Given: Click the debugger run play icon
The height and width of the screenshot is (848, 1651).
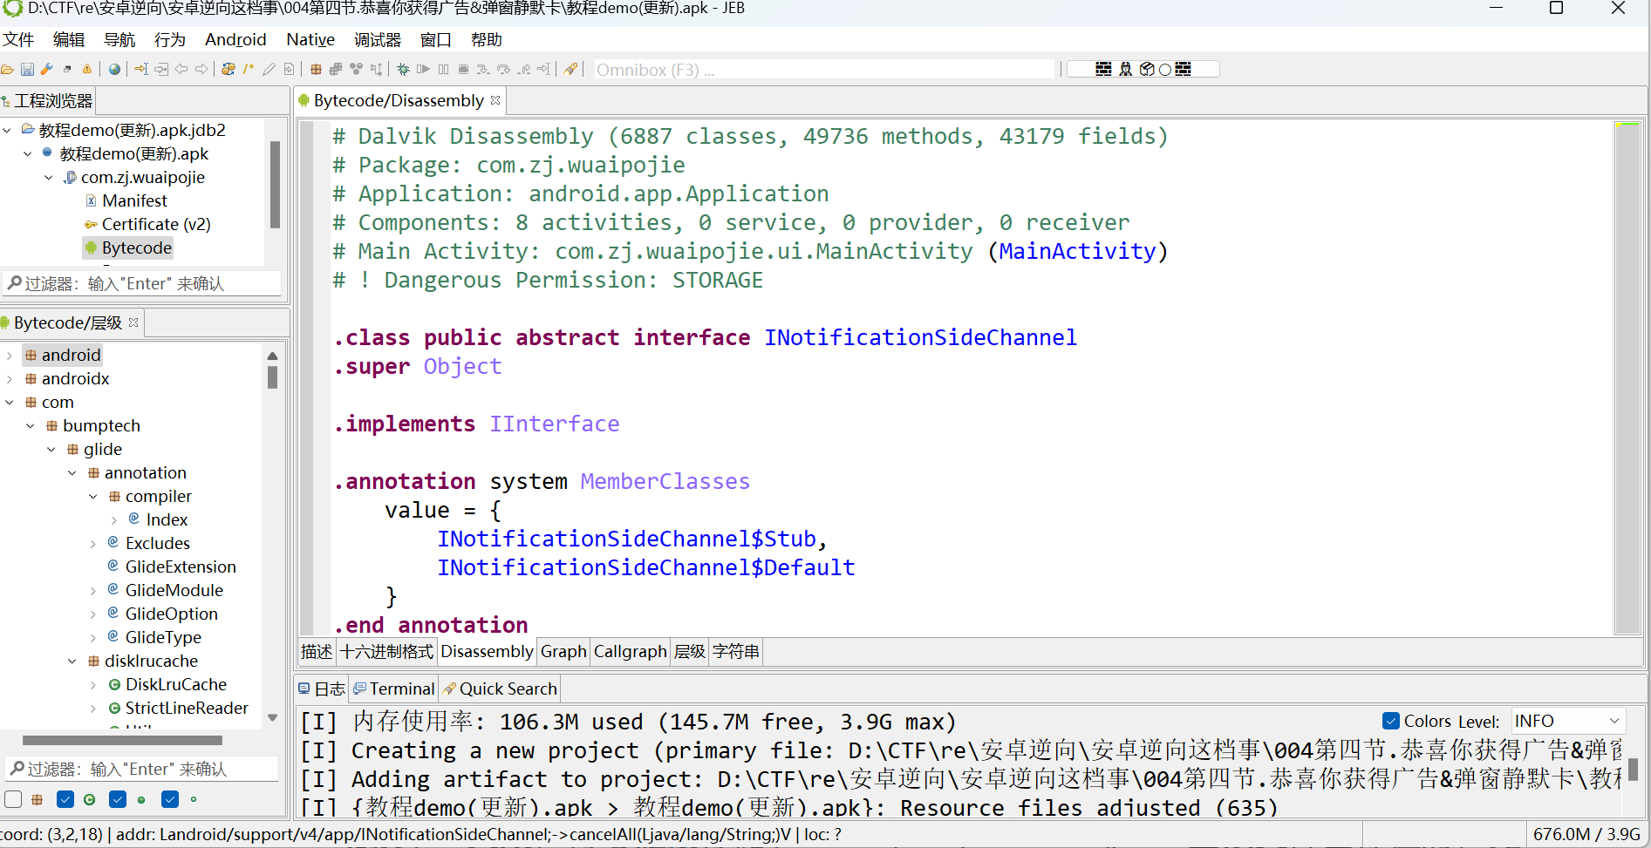Looking at the screenshot, I should pyautogui.click(x=423, y=69).
